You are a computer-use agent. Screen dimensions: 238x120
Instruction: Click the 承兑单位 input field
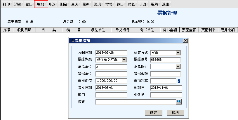[x=111, y=67]
